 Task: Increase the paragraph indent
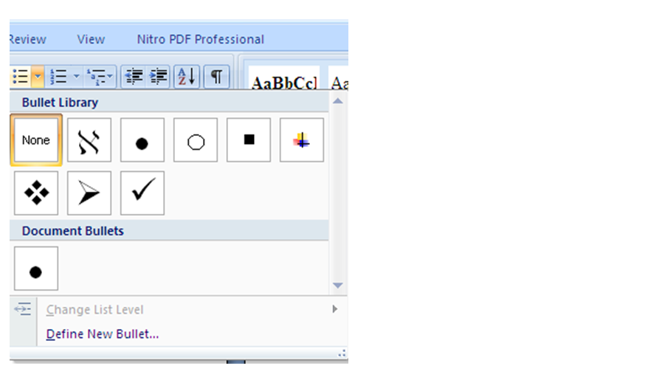[159, 76]
